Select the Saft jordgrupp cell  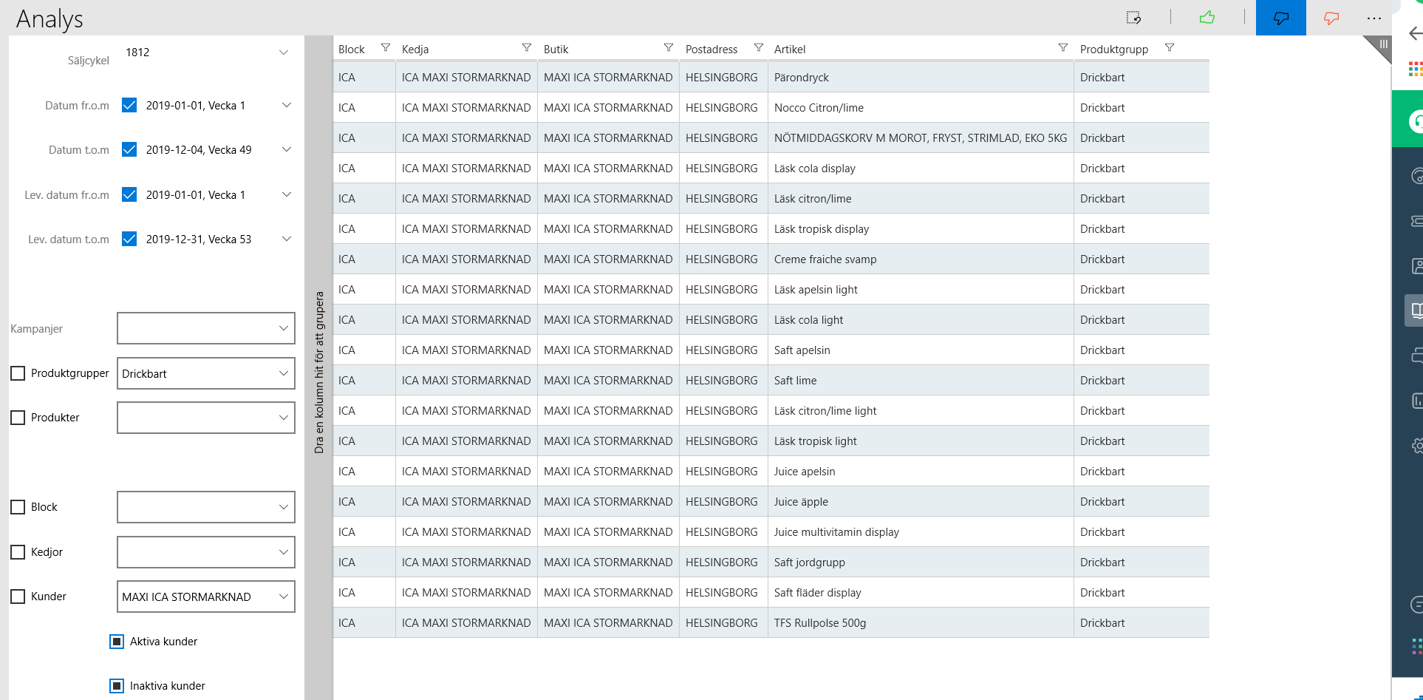tap(921, 563)
